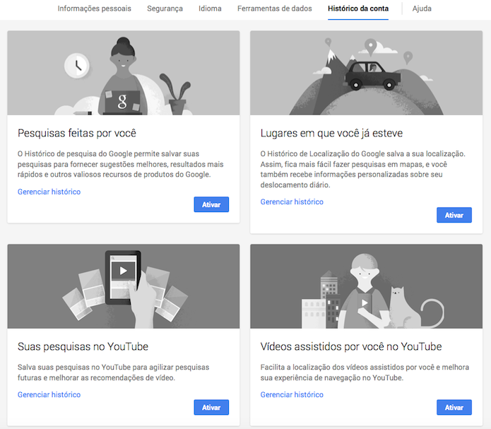Select the Histórico da conta tab

(x=358, y=8)
